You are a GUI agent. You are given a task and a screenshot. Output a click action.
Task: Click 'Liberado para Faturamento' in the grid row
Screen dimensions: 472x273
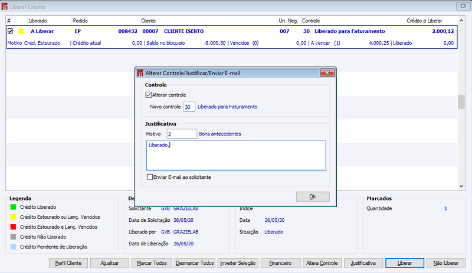click(x=349, y=31)
